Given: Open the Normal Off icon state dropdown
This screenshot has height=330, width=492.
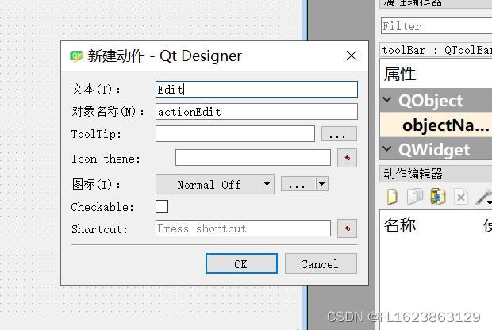Looking at the screenshot, I should 215,185.
